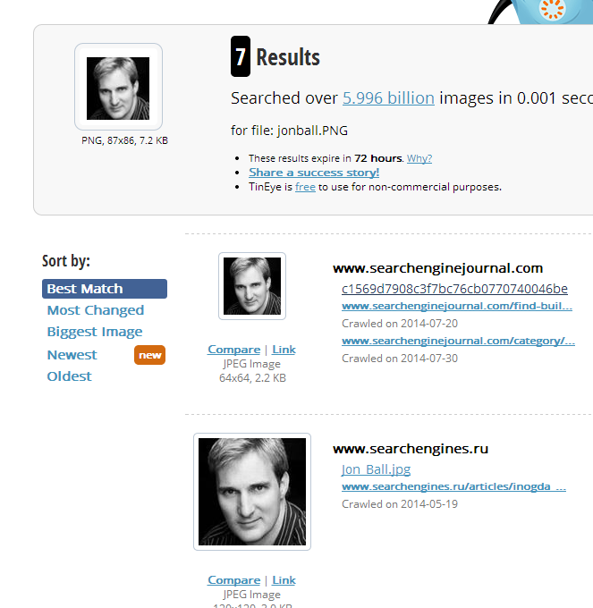
Task: Click the 'Why?' expiry link
Action: [x=419, y=158]
